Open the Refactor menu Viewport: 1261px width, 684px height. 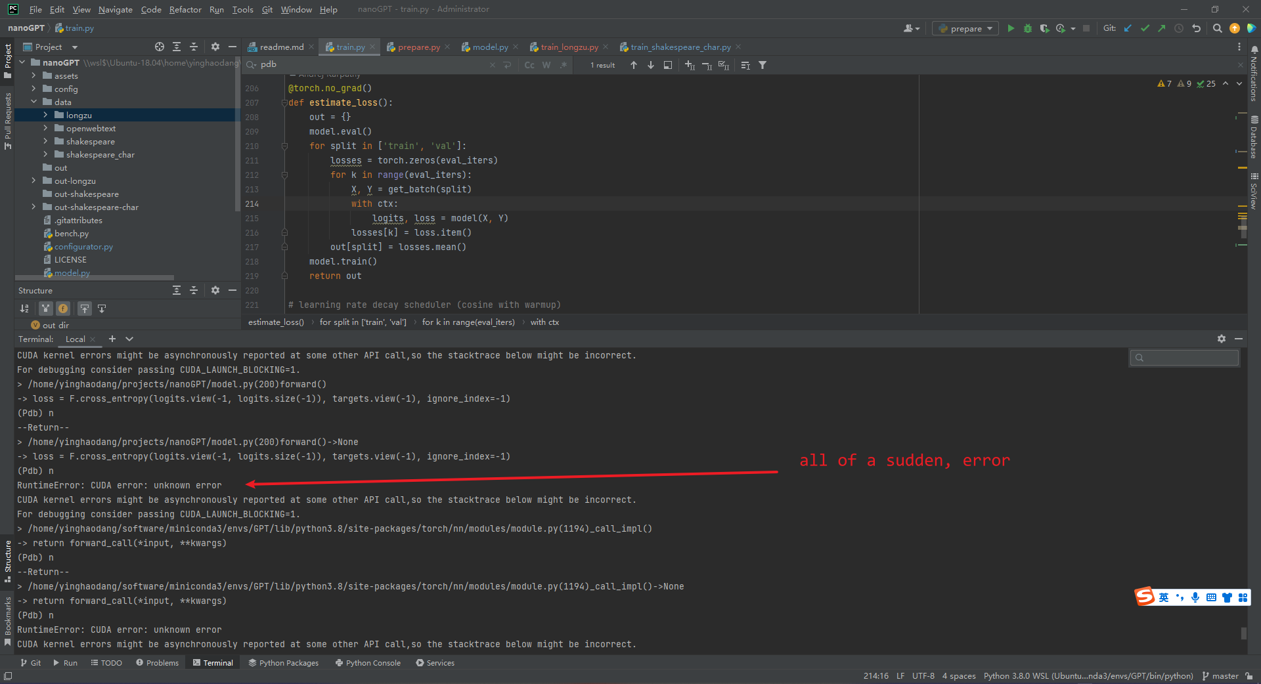(x=185, y=9)
